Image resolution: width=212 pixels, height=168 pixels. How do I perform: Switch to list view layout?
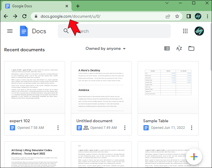click(167, 48)
